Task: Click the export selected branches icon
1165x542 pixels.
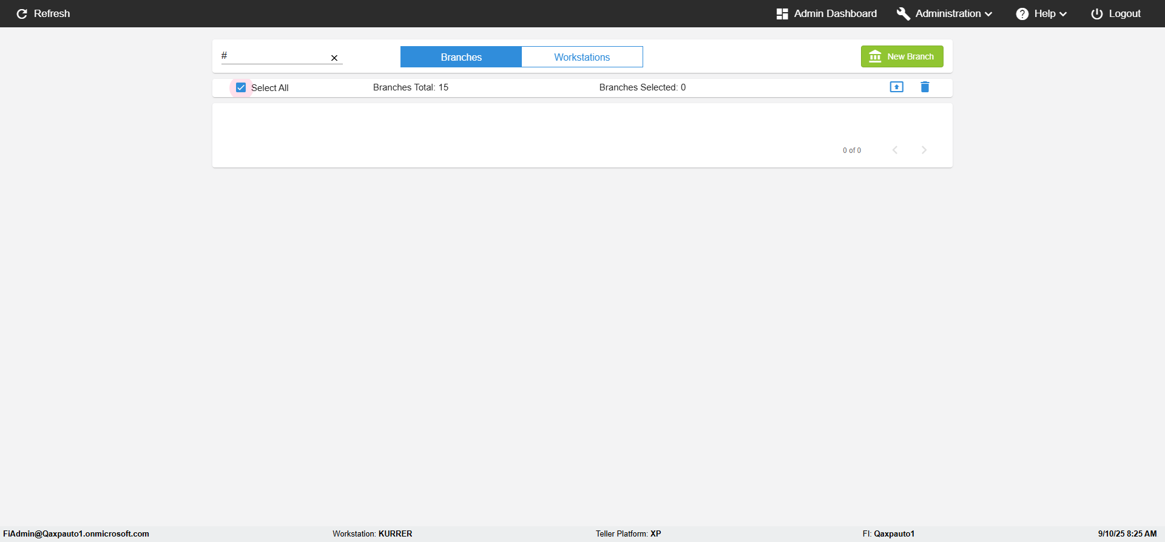Action: [897, 87]
